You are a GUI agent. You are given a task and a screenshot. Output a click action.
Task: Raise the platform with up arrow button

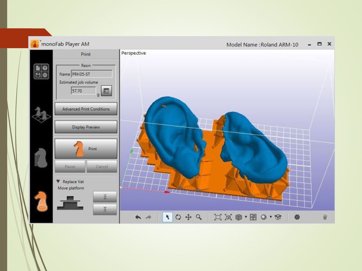pos(105,197)
